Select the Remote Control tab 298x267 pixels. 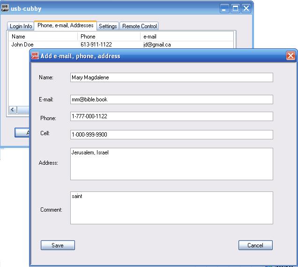tap(140, 26)
